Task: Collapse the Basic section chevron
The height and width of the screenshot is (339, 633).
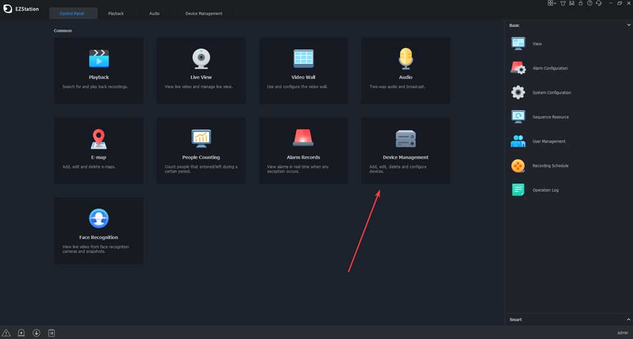Action: (x=628, y=25)
